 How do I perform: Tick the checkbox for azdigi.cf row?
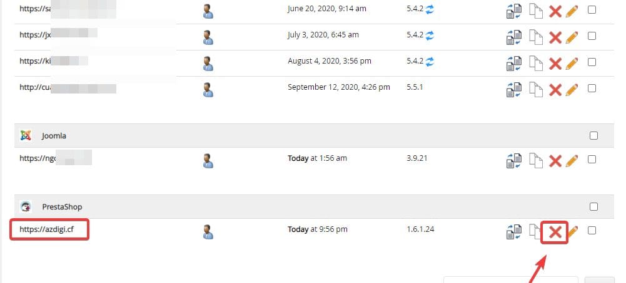click(x=592, y=231)
